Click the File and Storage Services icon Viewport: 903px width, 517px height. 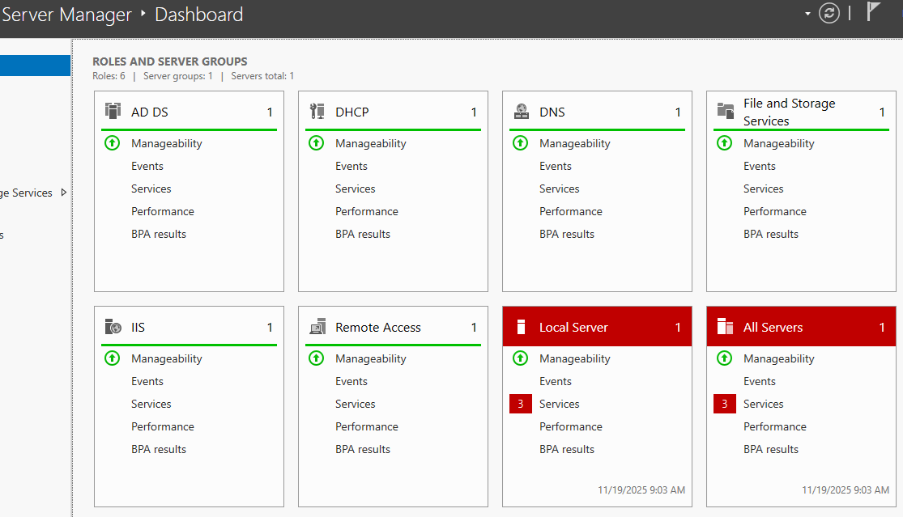(725, 112)
